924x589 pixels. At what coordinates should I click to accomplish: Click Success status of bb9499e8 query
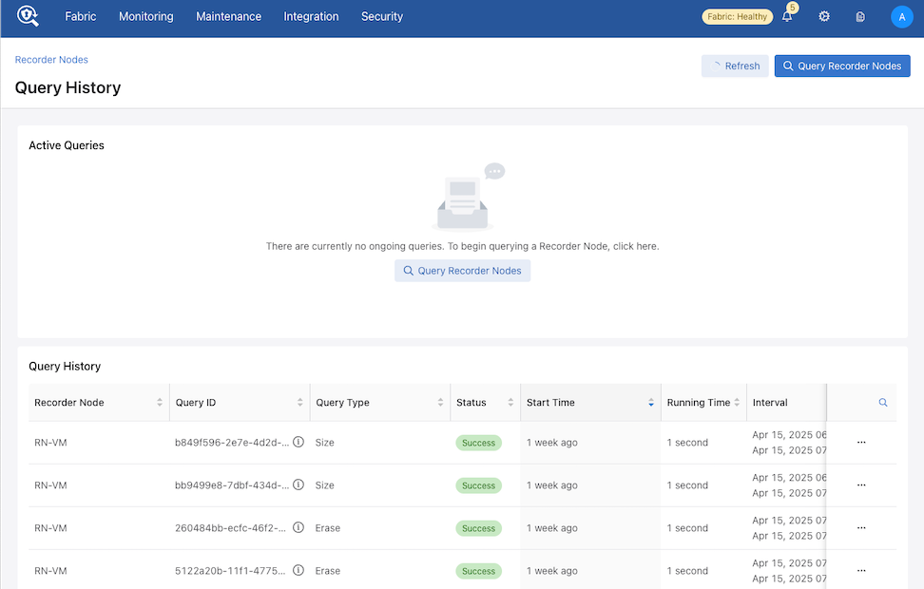(x=478, y=485)
